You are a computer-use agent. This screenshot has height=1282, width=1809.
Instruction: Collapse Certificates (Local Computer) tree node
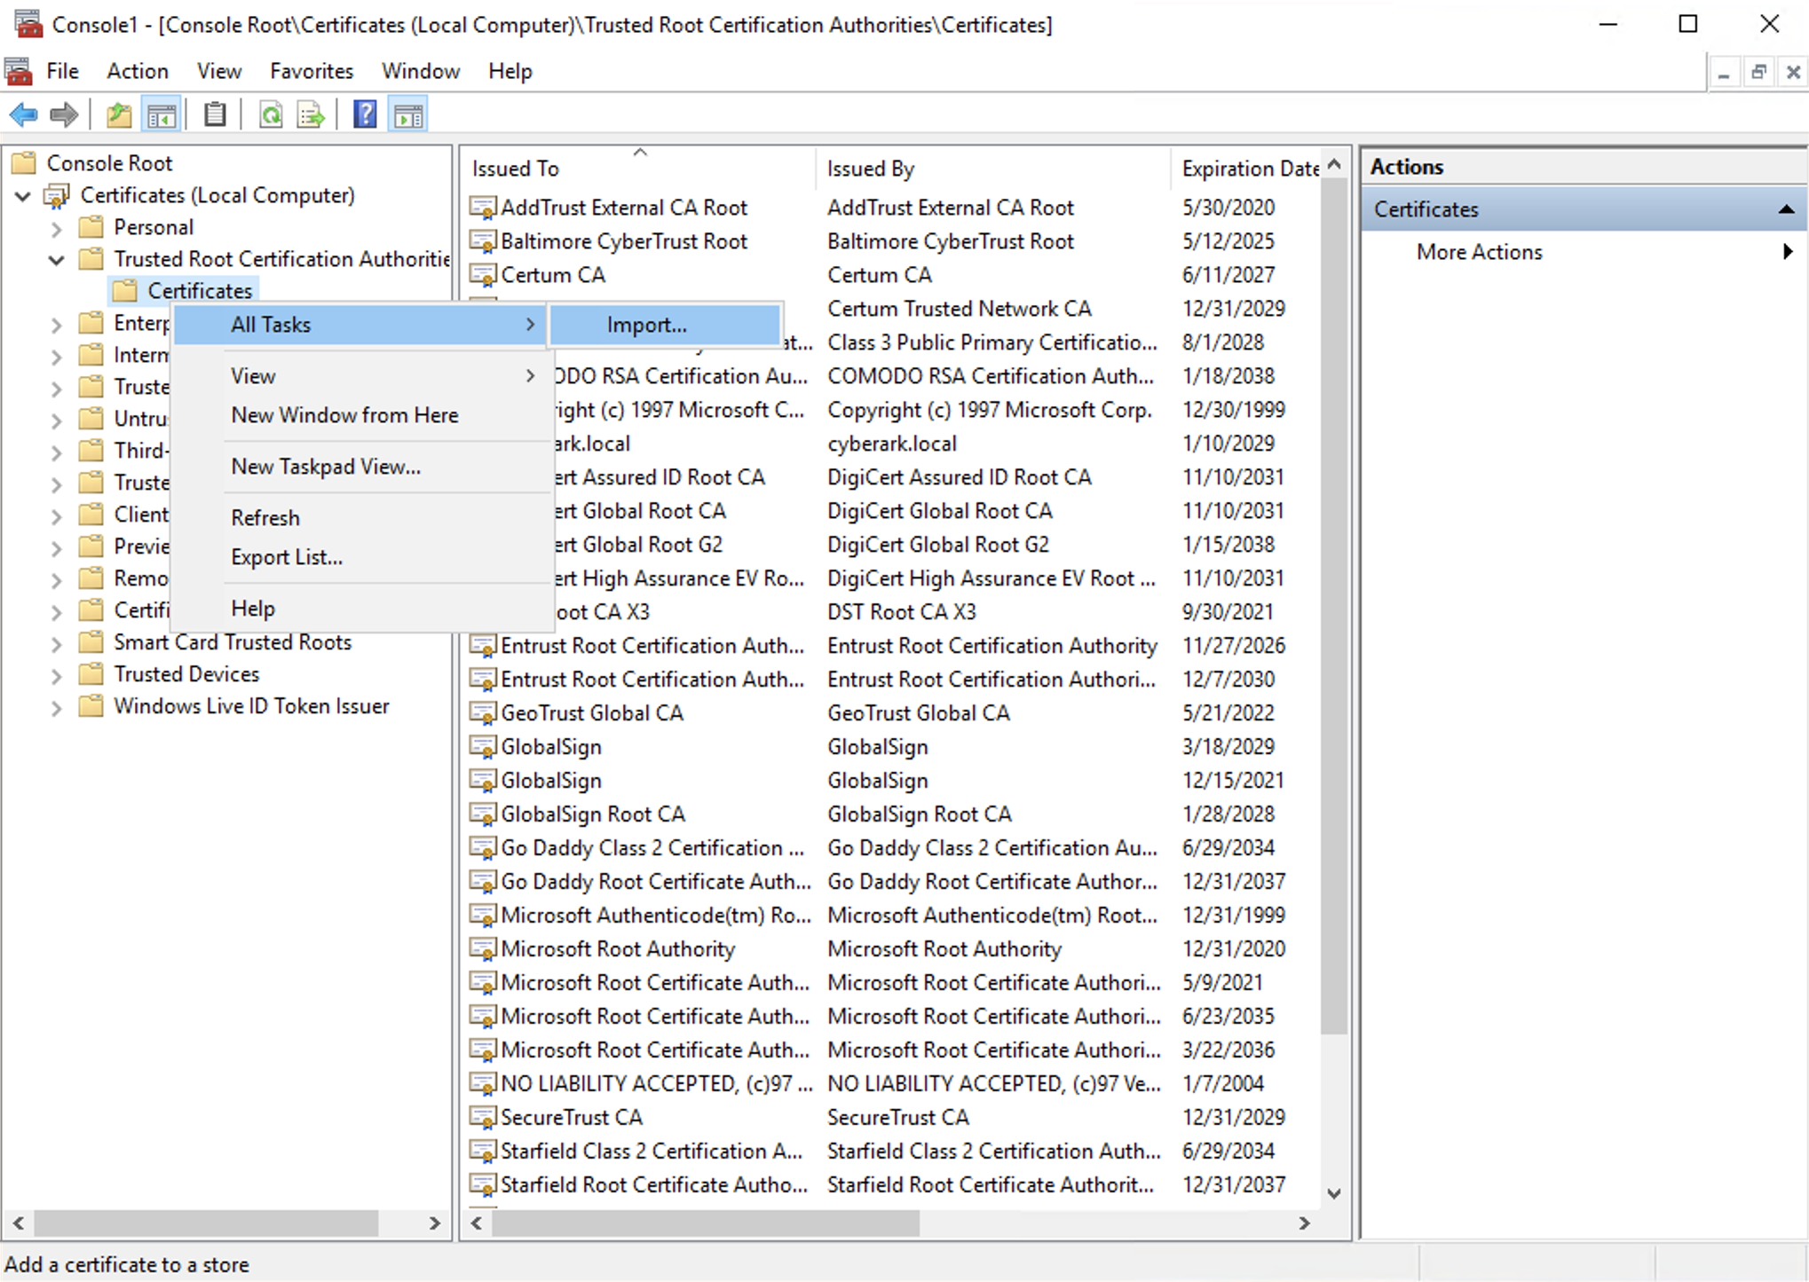coord(23,196)
